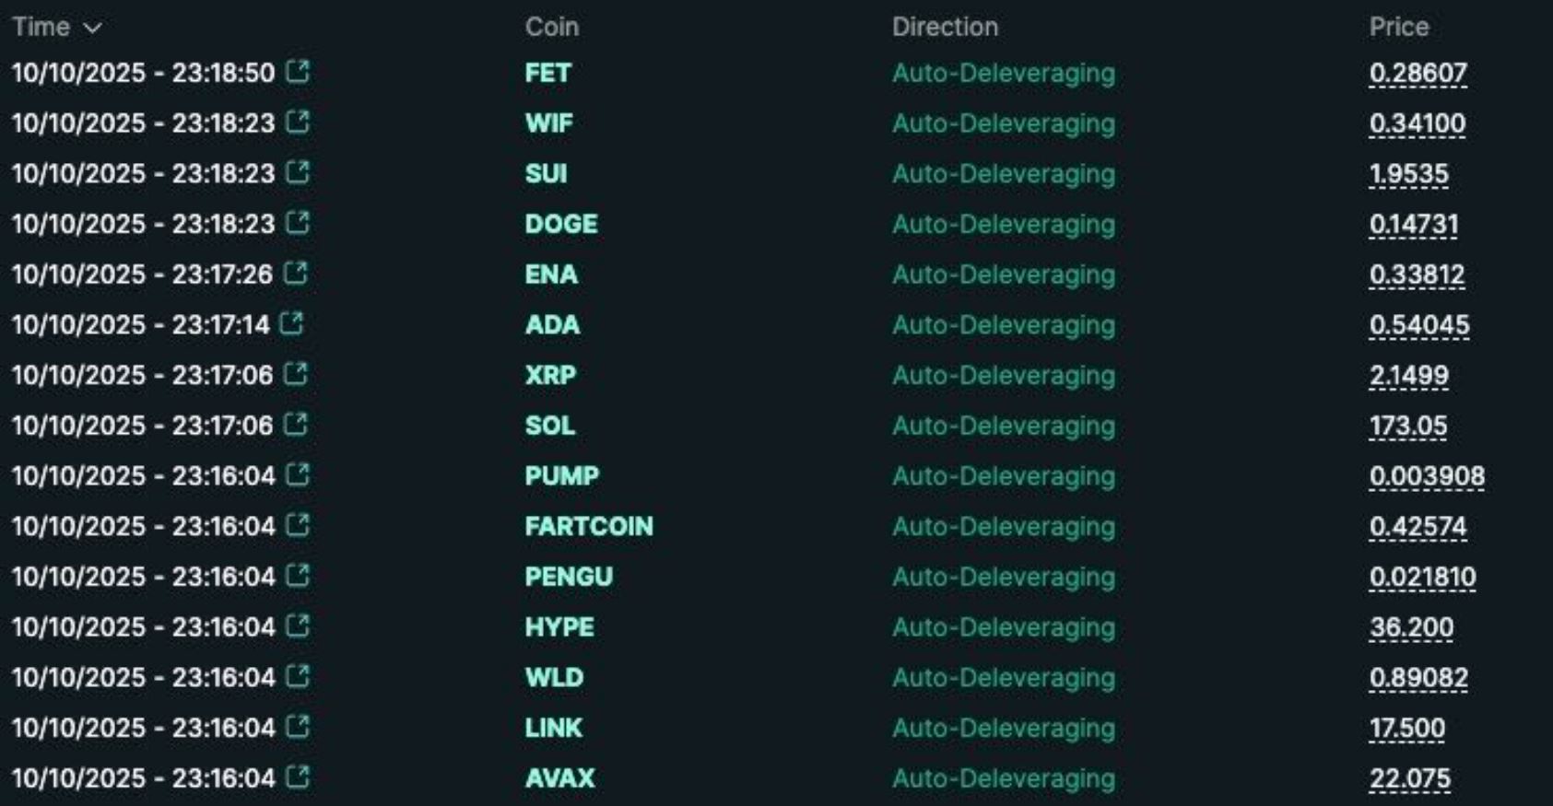This screenshot has width=1553, height=806.
Task: Click the WIF price 0.34100
Action: pyautogui.click(x=1417, y=123)
